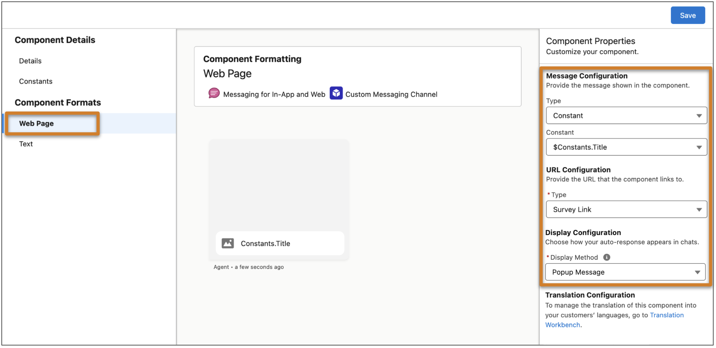Image resolution: width=716 pixels, height=348 pixels.
Task: Select the Details item in sidebar
Action: (x=30, y=61)
